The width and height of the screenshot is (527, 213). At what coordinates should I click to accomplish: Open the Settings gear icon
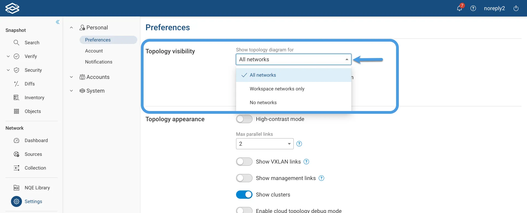coord(16,201)
